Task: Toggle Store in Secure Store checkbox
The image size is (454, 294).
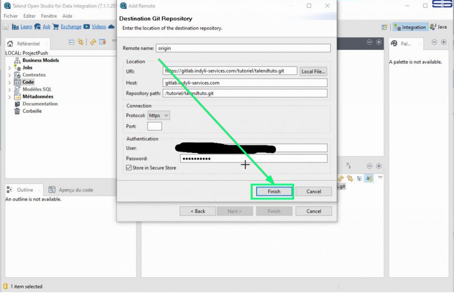Action: point(129,168)
